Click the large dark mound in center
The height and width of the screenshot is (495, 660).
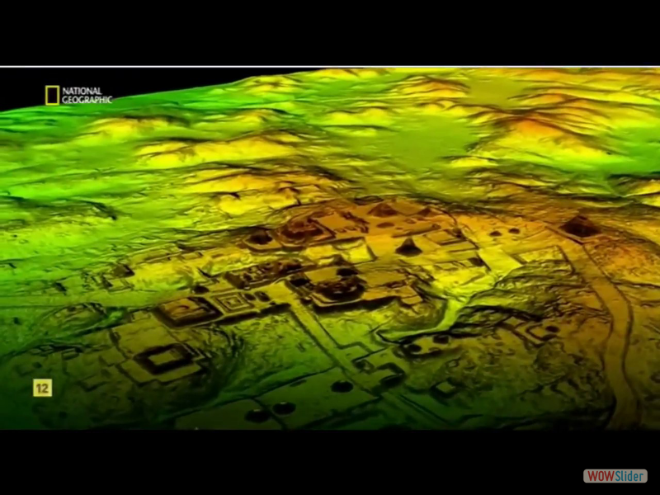pyautogui.click(x=338, y=286)
